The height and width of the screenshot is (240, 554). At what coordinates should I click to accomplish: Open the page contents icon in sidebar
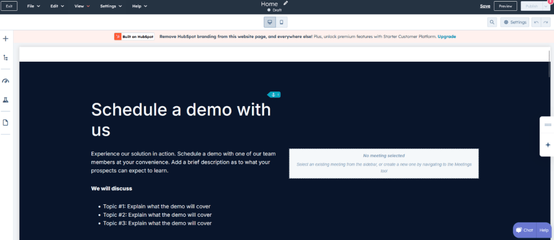click(x=5, y=122)
